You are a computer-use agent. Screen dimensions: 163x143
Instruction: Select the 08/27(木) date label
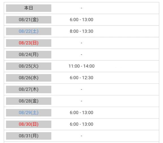pyautogui.click(x=29, y=89)
